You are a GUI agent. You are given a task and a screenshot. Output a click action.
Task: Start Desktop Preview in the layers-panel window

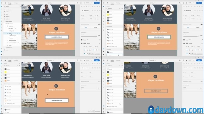[84, 3]
